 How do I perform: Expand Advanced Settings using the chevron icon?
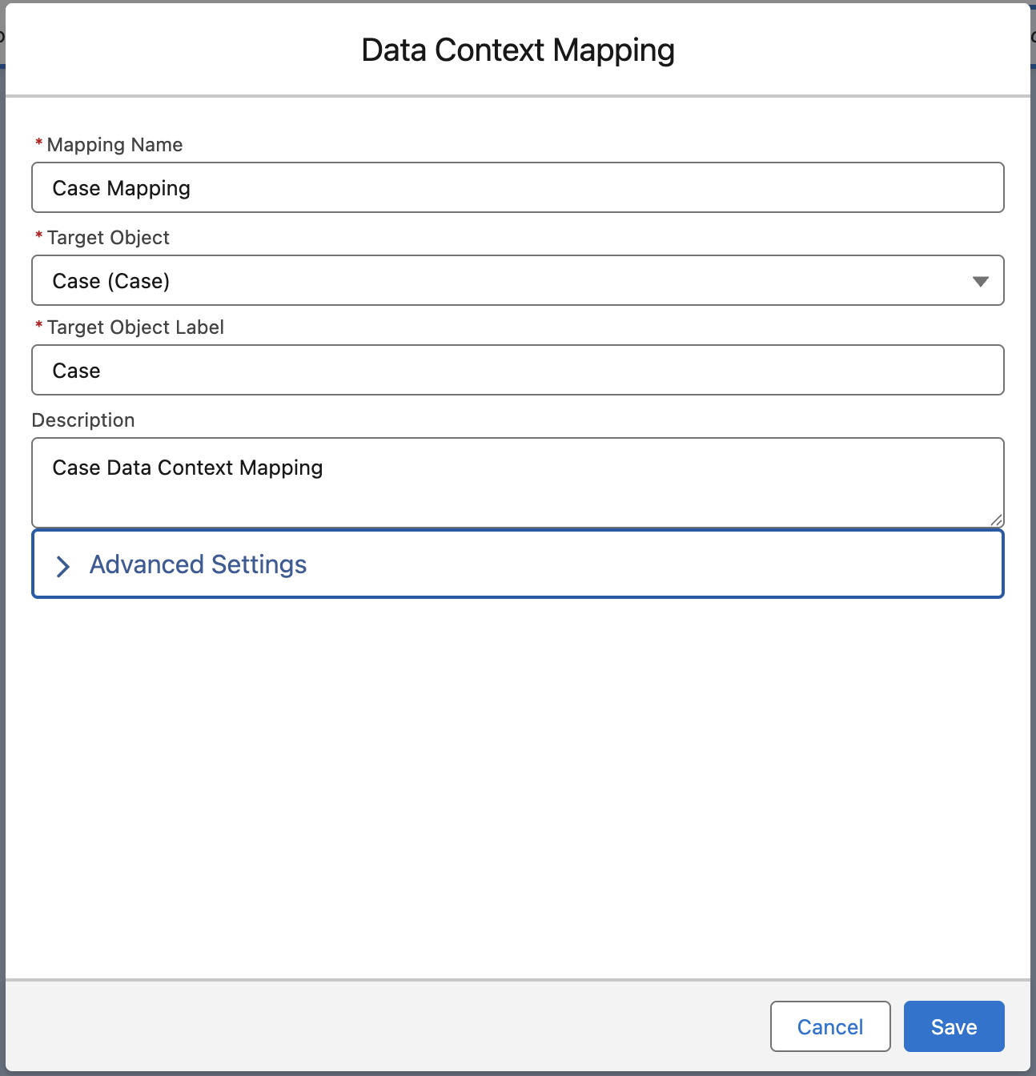pos(63,566)
